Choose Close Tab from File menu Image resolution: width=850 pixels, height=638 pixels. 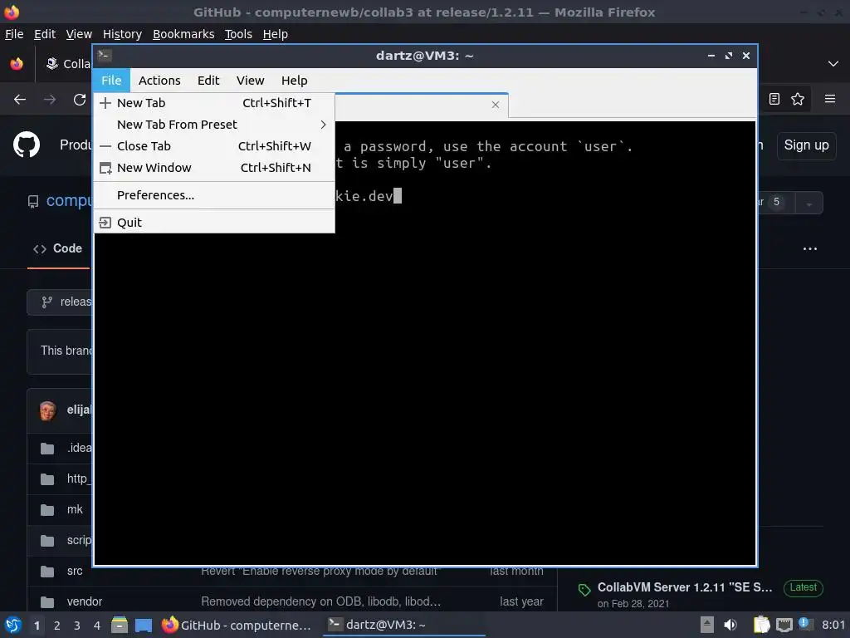(x=214, y=146)
